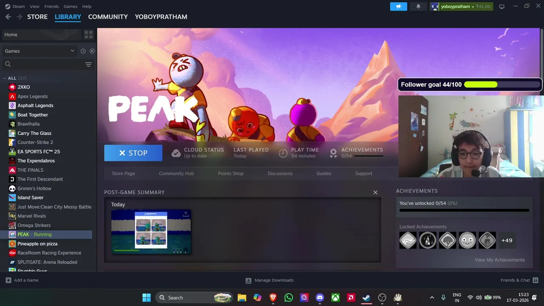Open WhatsApp from taskbar
This screenshot has height=306, width=544.
[x=289, y=297]
